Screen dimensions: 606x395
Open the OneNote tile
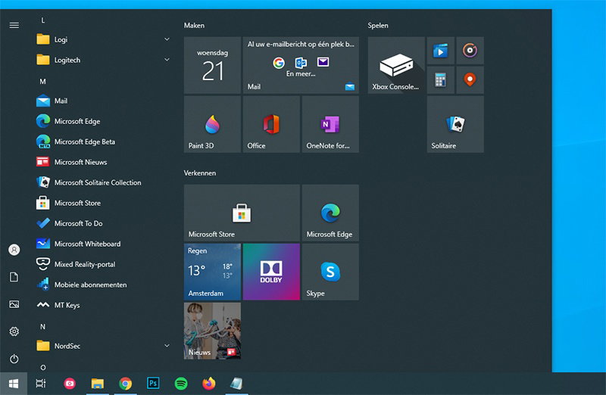click(x=330, y=124)
